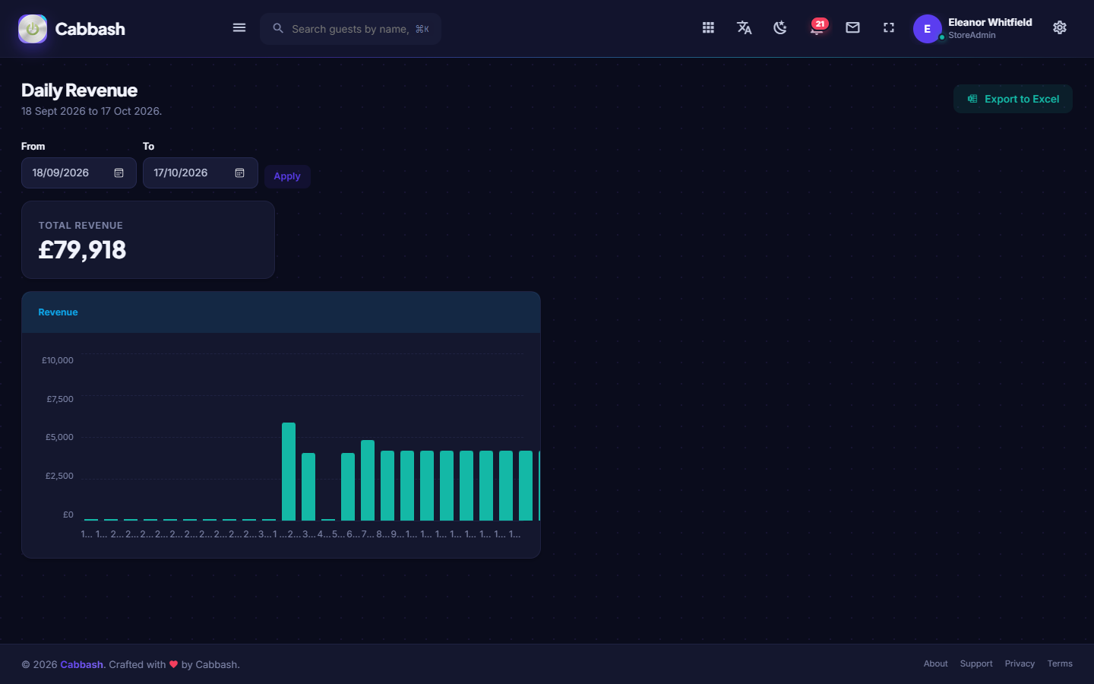
Task: Open the language translation menu
Action: (x=745, y=28)
